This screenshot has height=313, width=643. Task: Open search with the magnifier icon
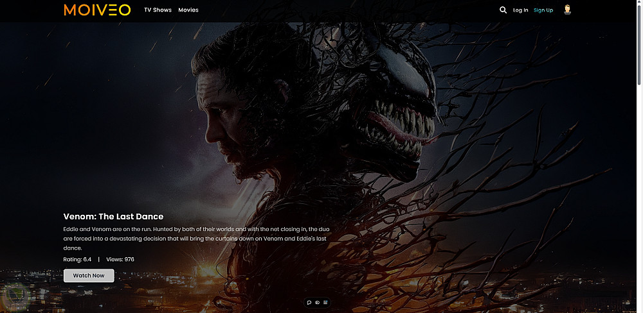coord(503,10)
